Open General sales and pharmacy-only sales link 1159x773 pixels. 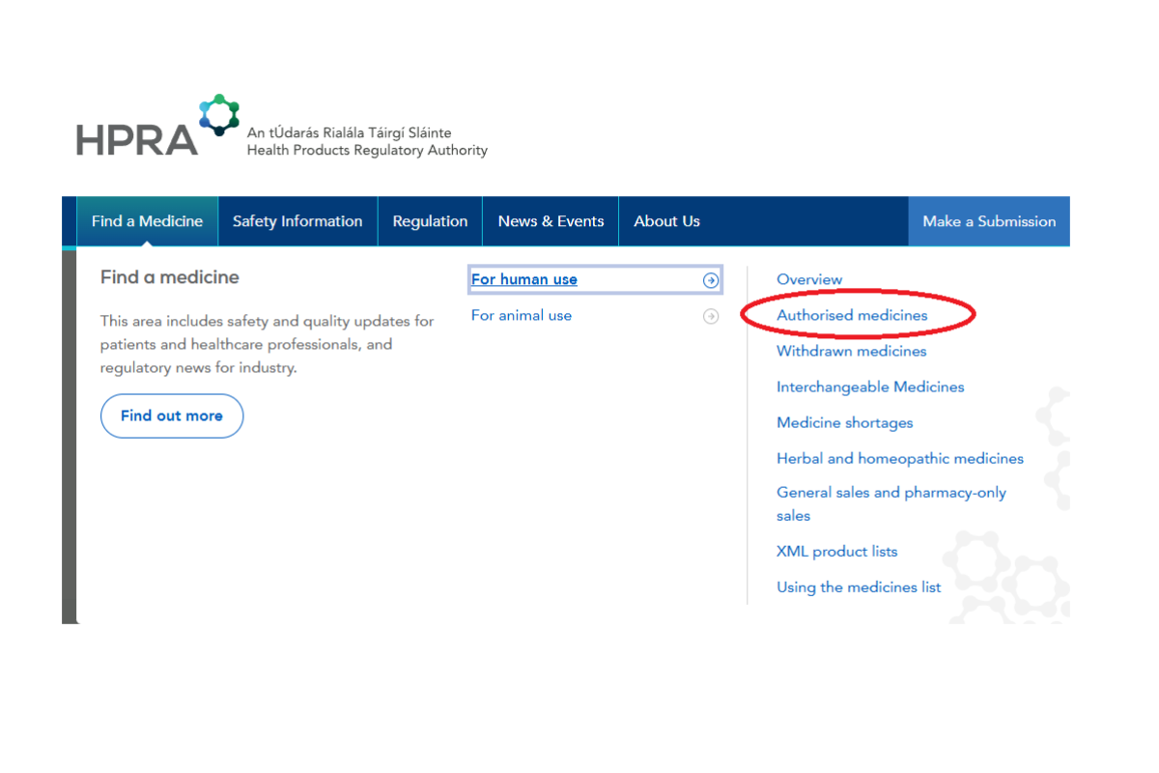pos(891,504)
